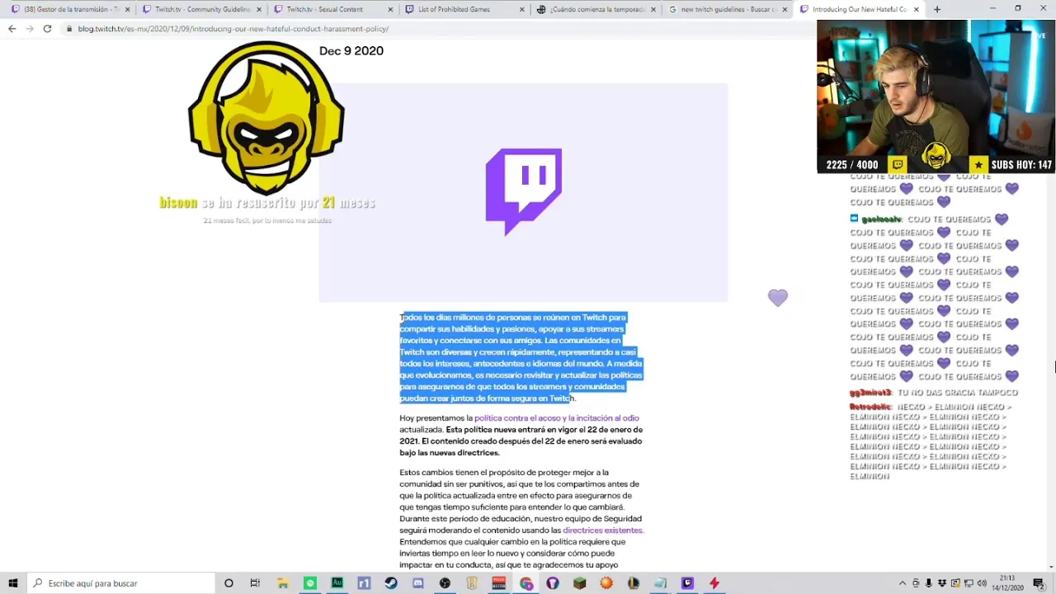1056x594 pixels.
Task: Go back to the previous page
Action: pos(12,28)
